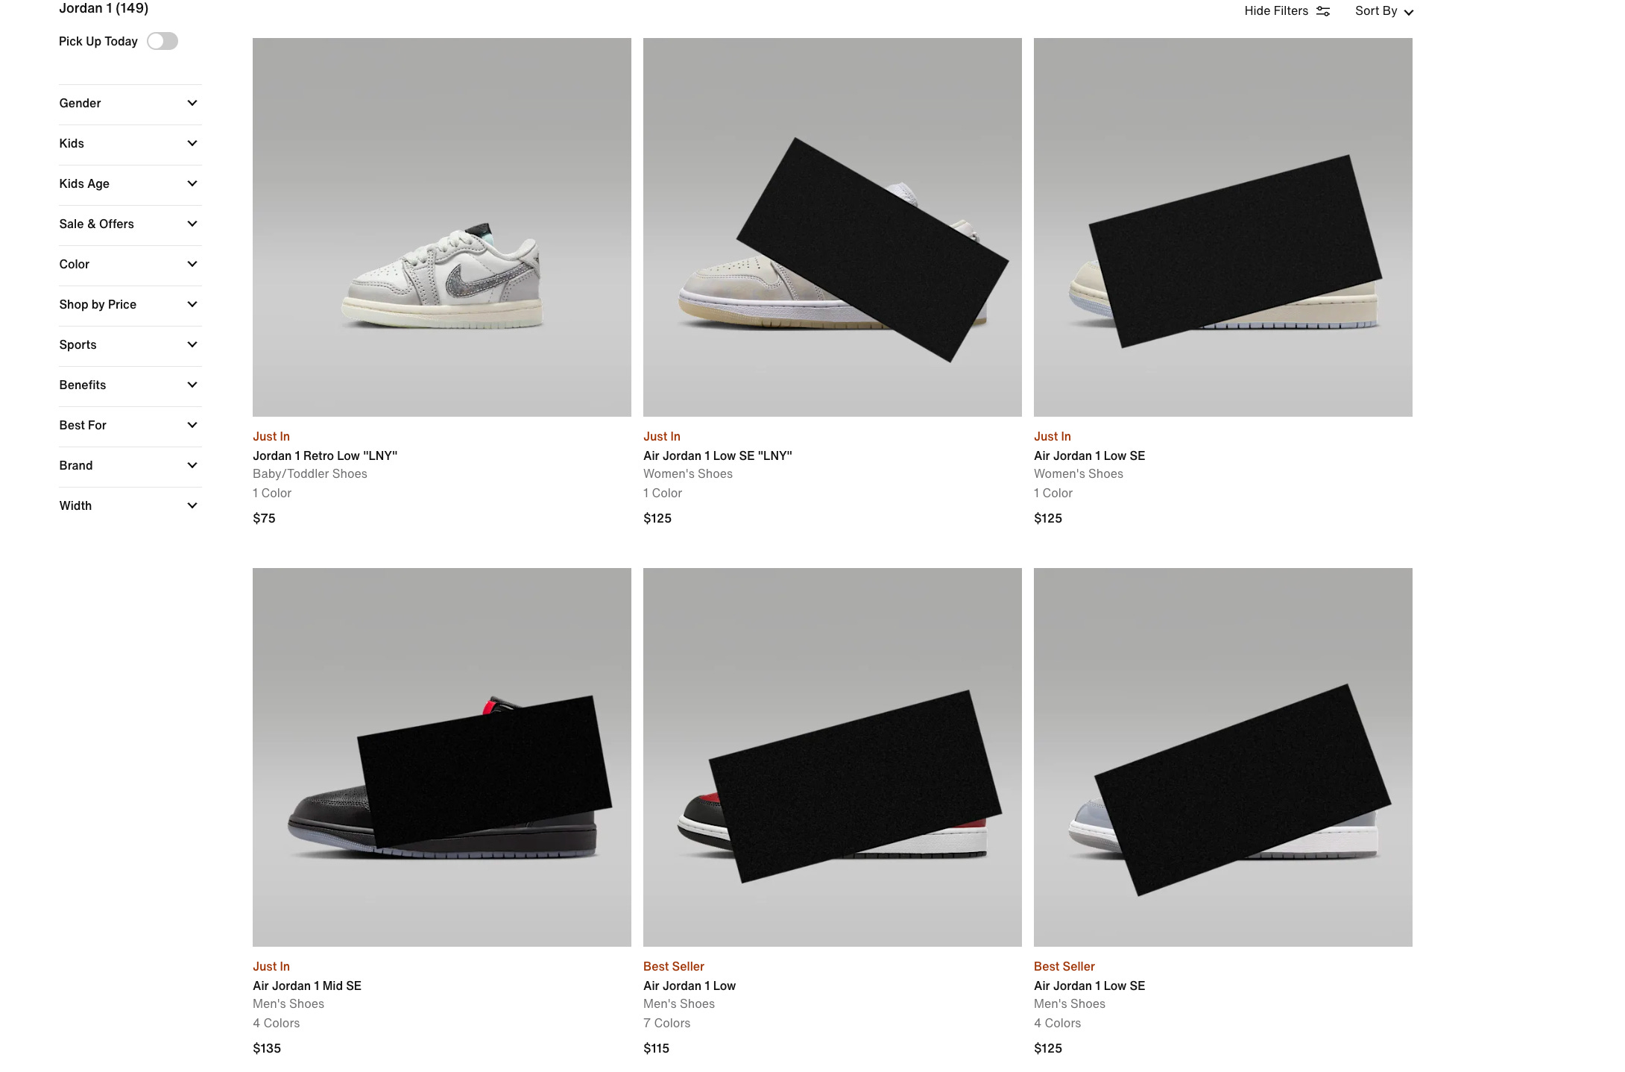
Task: Expand the Color filter chevron
Action: point(192,264)
